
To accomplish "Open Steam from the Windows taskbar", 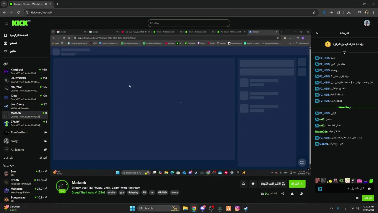I will click(246, 208).
